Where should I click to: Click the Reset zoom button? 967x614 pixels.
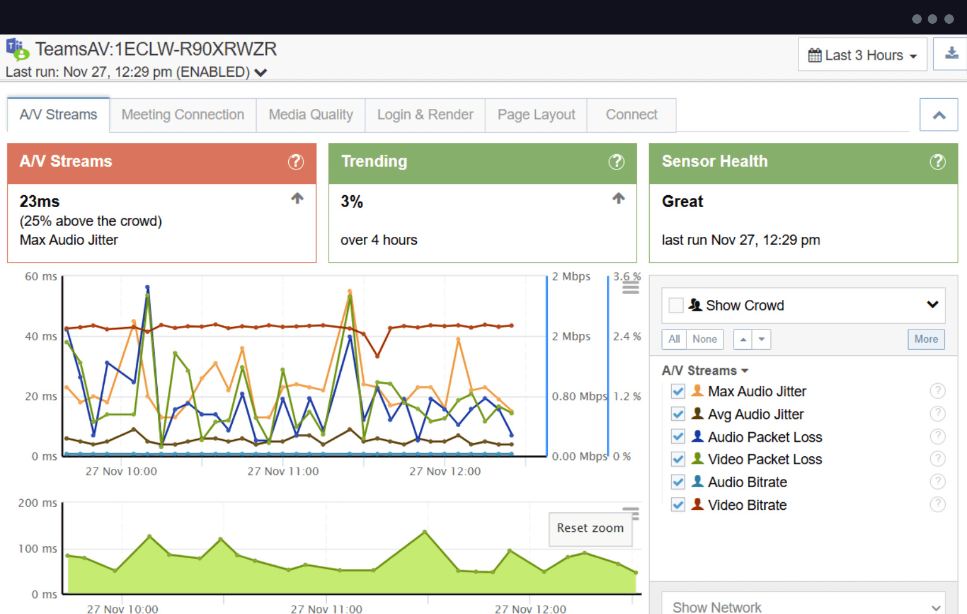(x=590, y=528)
